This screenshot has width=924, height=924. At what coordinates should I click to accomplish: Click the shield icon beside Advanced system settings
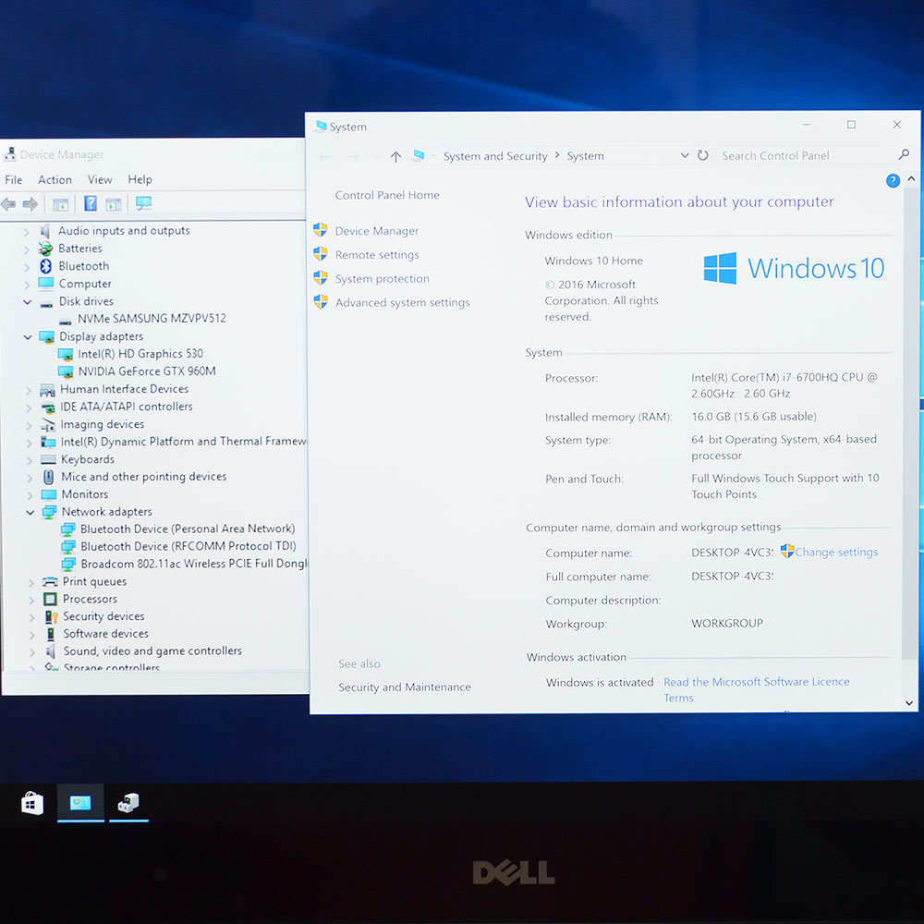320,302
